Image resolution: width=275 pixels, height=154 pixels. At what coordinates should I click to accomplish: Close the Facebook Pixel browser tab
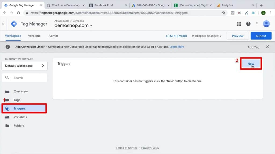point(126,5)
